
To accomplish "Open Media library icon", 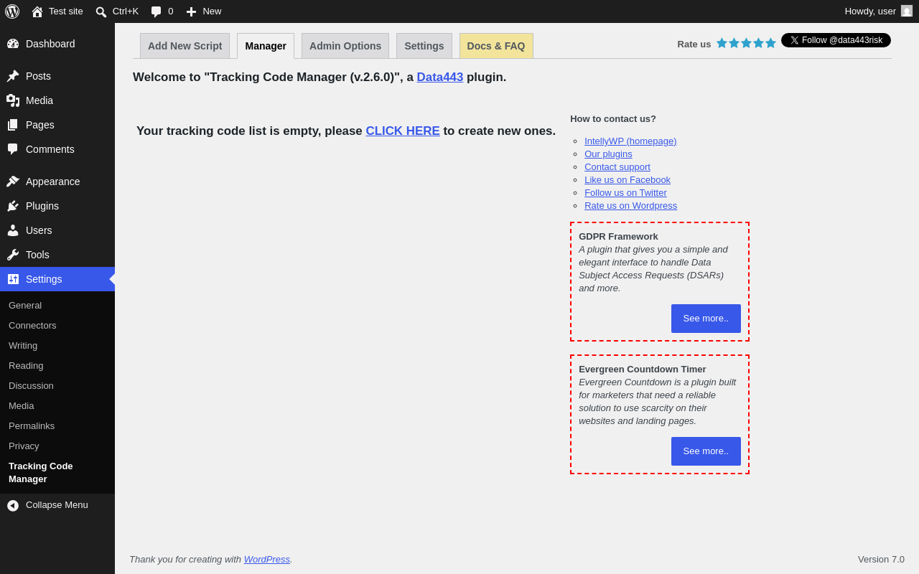I will point(13,100).
